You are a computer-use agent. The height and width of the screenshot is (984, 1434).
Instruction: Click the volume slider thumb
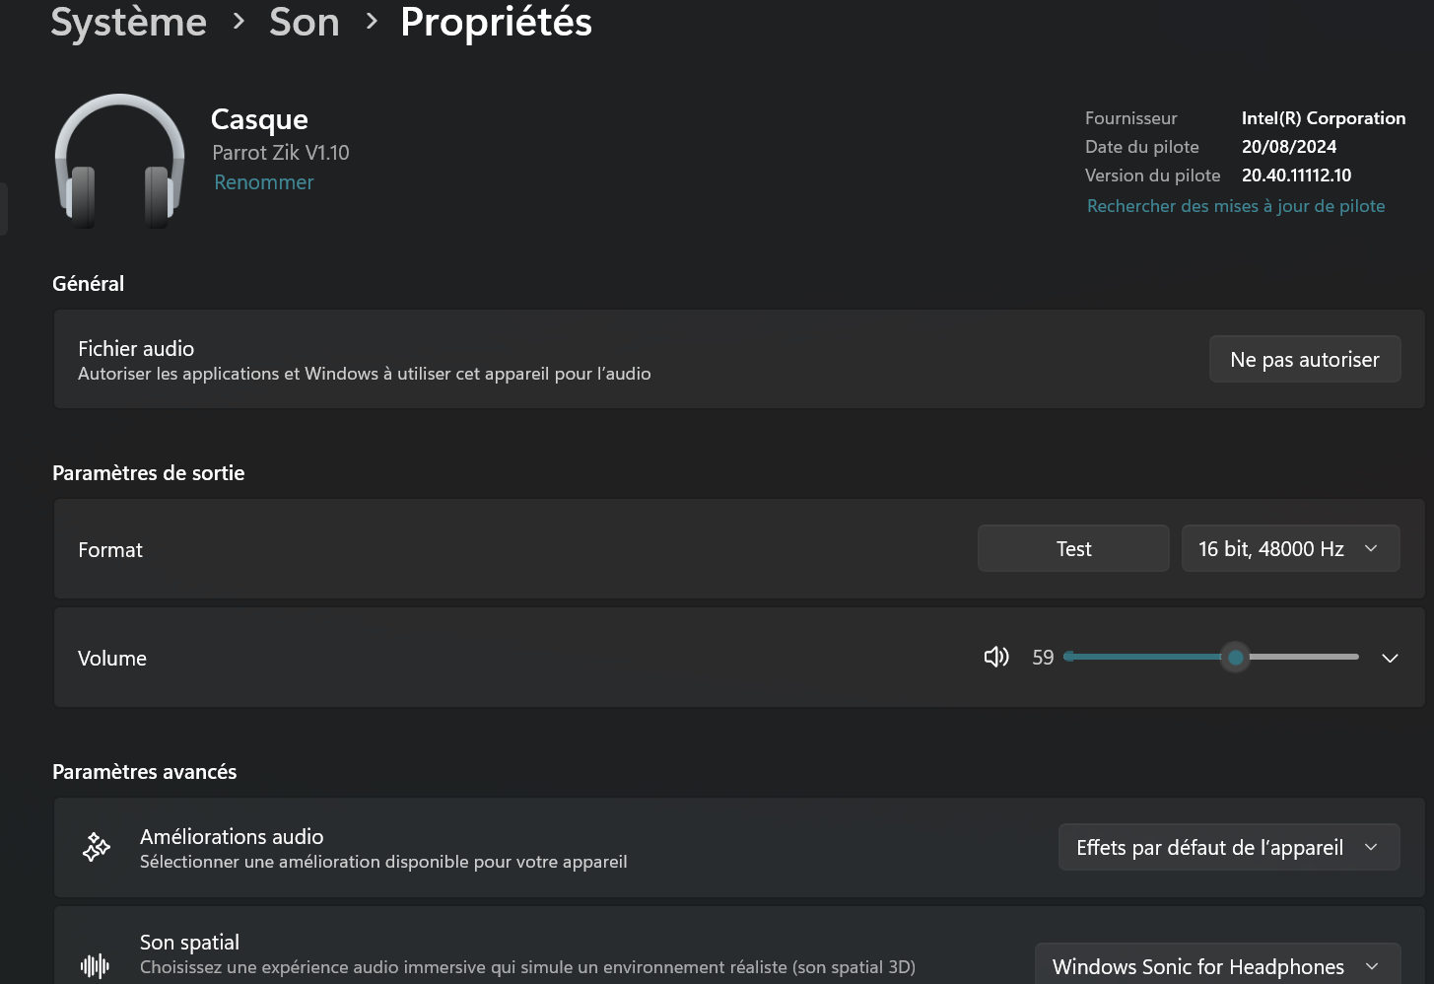point(1235,658)
